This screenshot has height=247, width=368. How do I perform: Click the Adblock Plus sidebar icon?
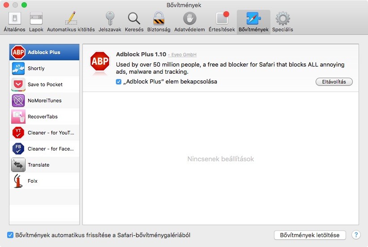[18, 52]
